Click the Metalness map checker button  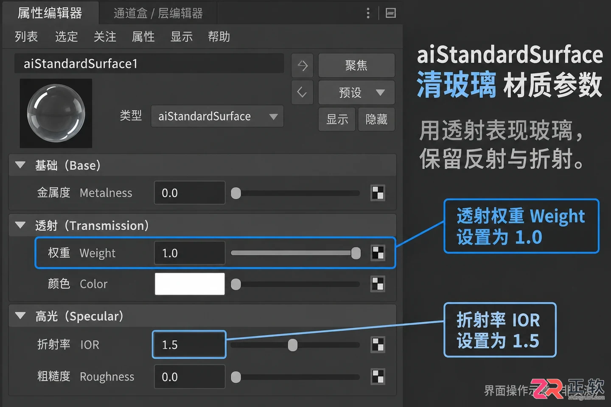pos(378,193)
